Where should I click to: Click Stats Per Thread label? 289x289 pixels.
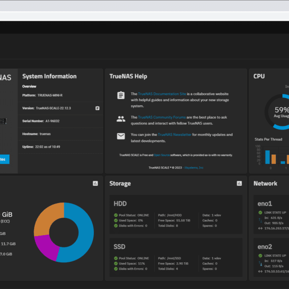[x=268, y=139]
